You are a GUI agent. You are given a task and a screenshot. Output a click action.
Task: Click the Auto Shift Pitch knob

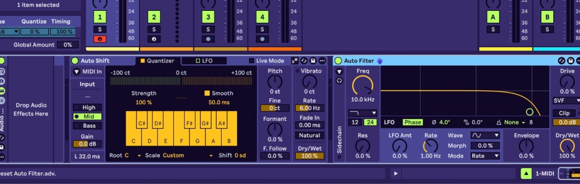coord(275,81)
